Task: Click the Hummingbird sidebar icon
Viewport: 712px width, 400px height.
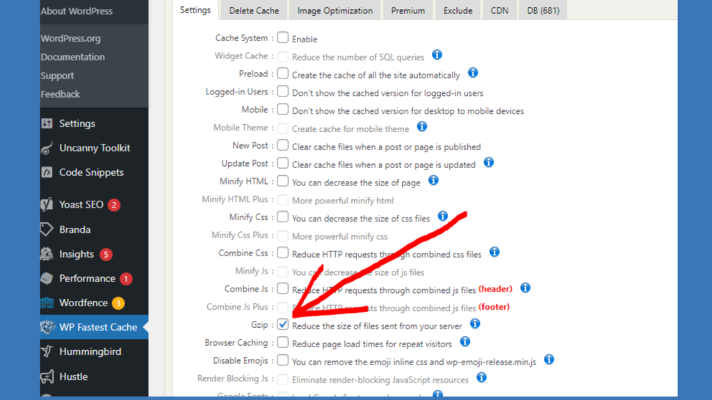Action: pos(47,351)
